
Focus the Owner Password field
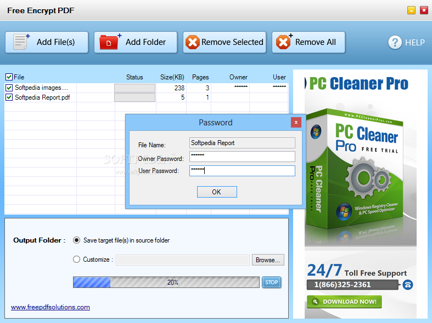point(242,157)
